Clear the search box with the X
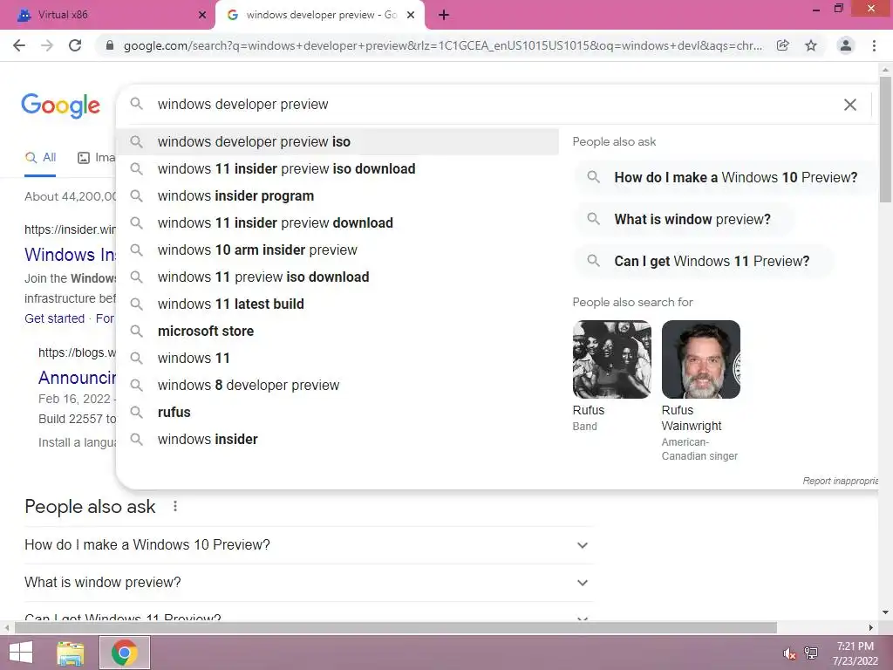Viewport: 893px width, 670px height. (849, 105)
